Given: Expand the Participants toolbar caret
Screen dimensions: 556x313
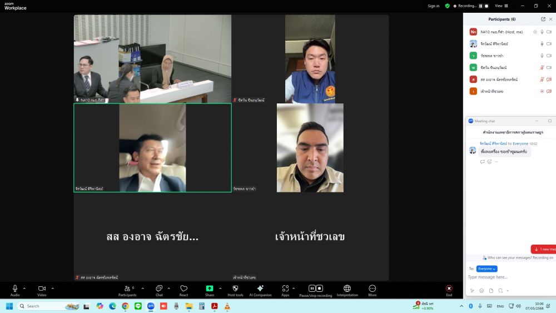Looking at the screenshot, I should click(142, 289).
